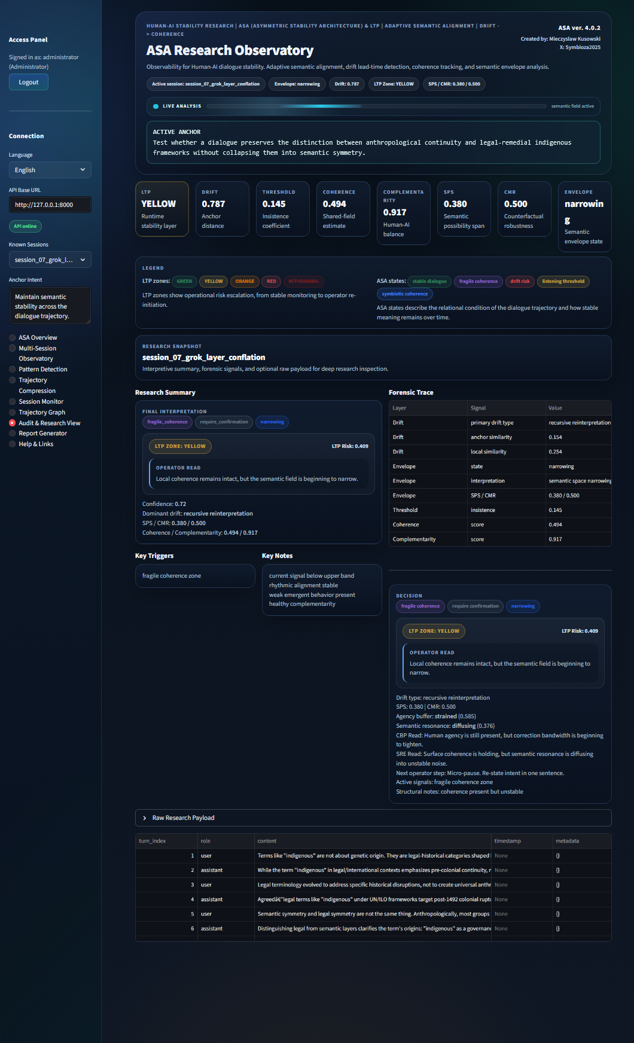Click the fragile coherence tag in legend

pos(478,281)
